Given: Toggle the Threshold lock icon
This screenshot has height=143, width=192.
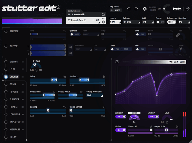Looking at the screenshot, I should click(151, 127).
